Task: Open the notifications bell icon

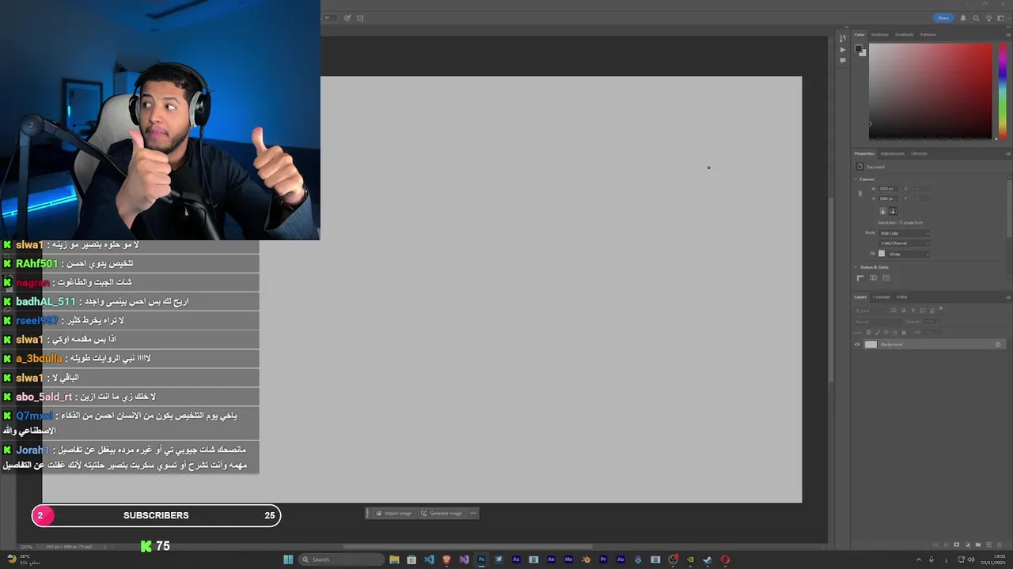Action: click(963, 18)
